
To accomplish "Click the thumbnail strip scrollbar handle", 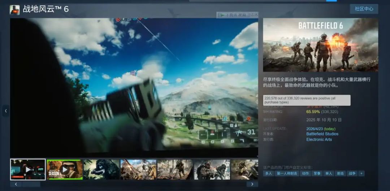I will [x=31, y=184].
